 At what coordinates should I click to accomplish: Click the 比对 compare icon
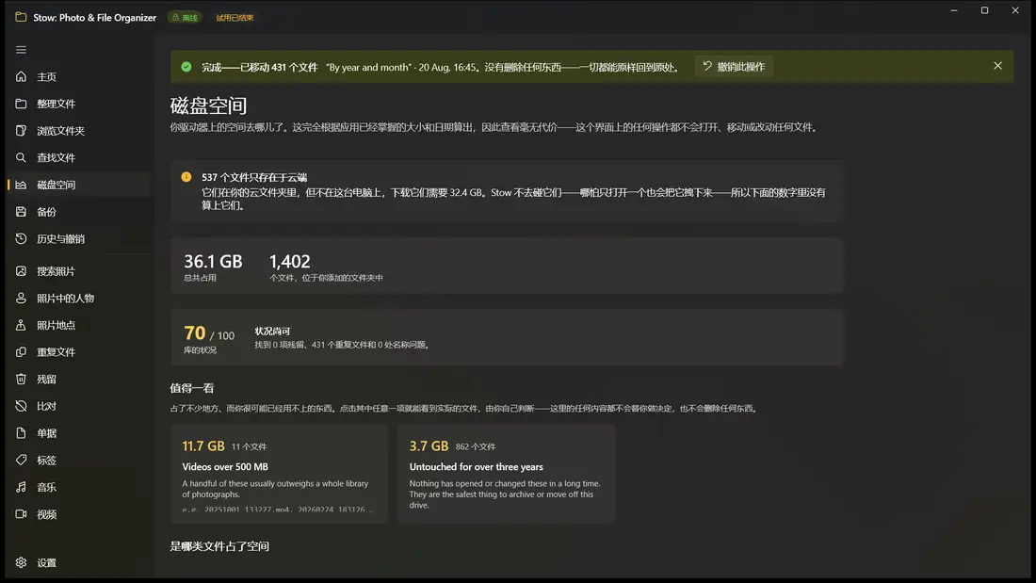(x=21, y=406)
